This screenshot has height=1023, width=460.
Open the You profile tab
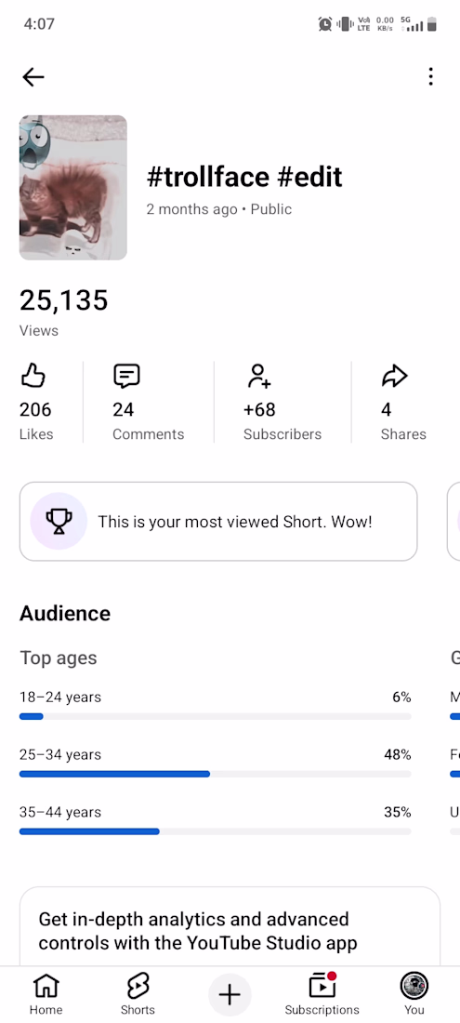[414, 993]
